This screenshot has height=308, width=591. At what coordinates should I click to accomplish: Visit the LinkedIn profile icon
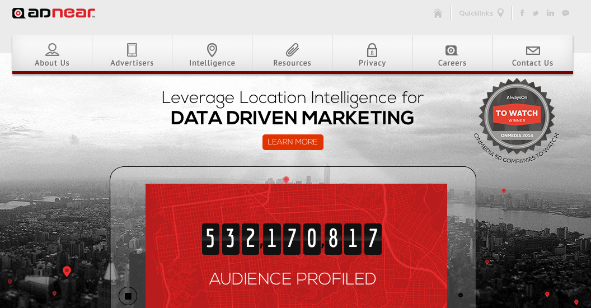coord(550,13)
